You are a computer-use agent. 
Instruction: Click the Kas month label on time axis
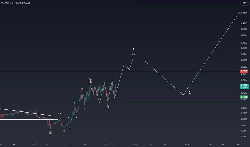point(85,144)
